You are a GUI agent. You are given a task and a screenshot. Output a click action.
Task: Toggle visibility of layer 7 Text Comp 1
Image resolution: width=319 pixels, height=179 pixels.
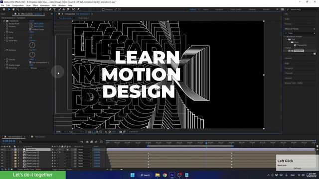2,167
